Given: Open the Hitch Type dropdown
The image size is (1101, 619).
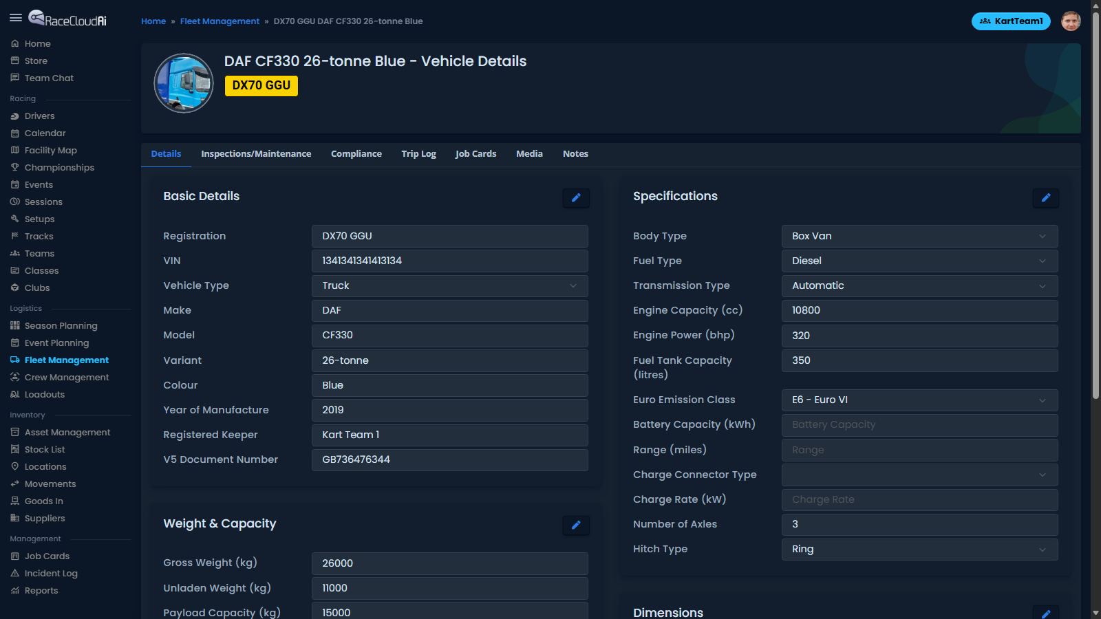Looking at the screenshot, I should 919,549.
